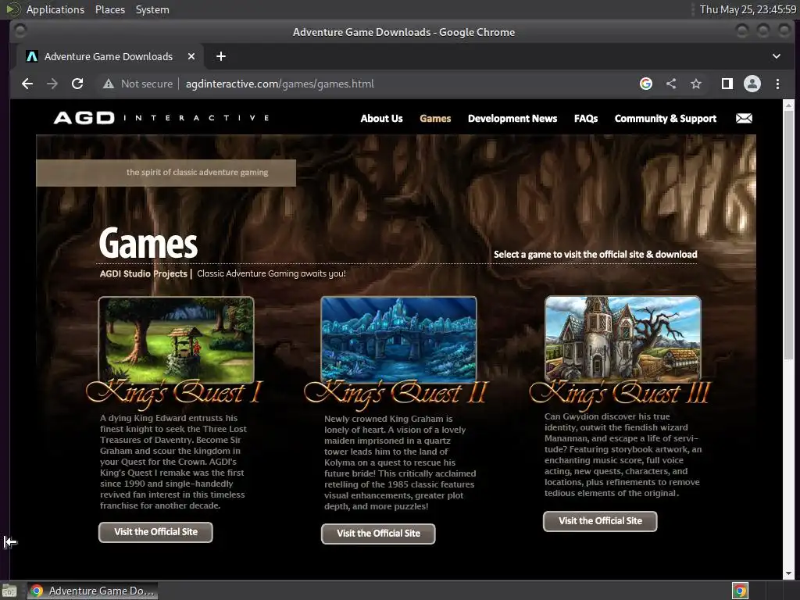800x600 pixels.
Task: Close the Adventure Game Downloads tab
Action: click(191, 56)
